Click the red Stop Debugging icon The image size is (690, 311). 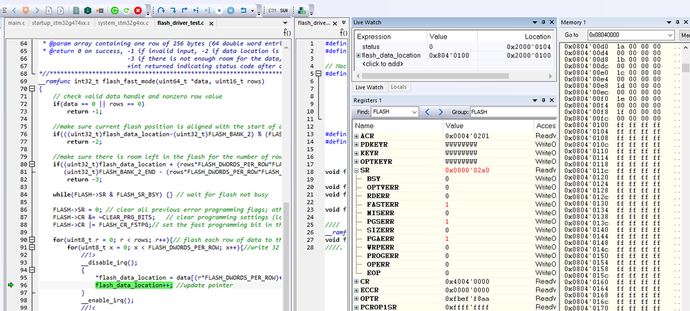click(x=138, y=10)
